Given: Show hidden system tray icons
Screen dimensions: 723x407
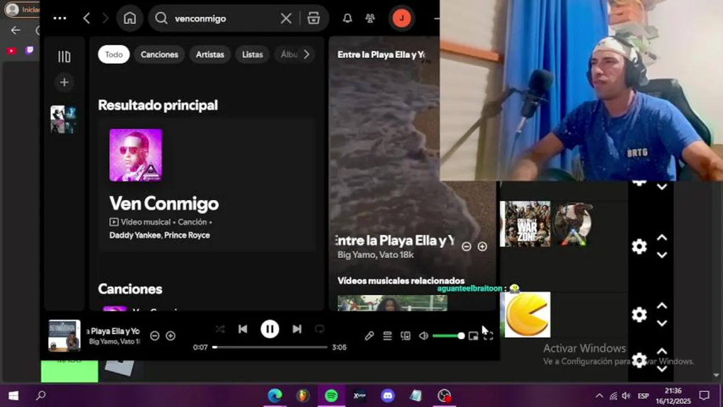Looking at the screenshot, I should pos(600,396).
